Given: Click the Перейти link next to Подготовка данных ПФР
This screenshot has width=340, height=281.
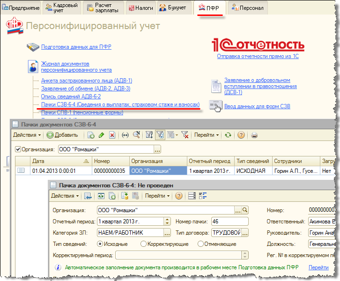Looking at the screenshot, I should click(318, 267).
